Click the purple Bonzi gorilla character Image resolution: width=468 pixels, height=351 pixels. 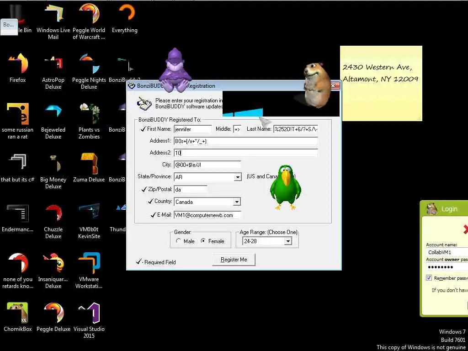click(x=175, y=70)
